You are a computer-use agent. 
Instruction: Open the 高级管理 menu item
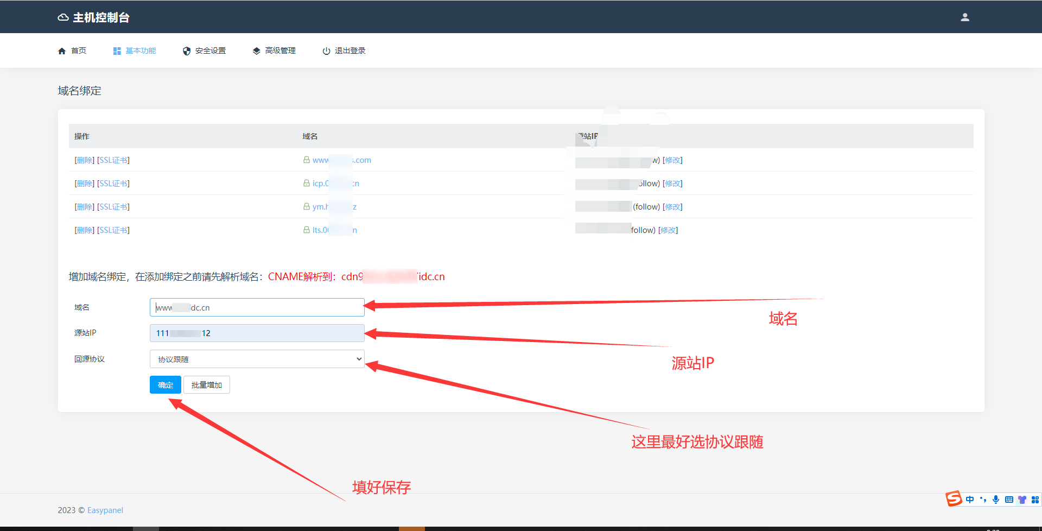click(x=280, y=50)
